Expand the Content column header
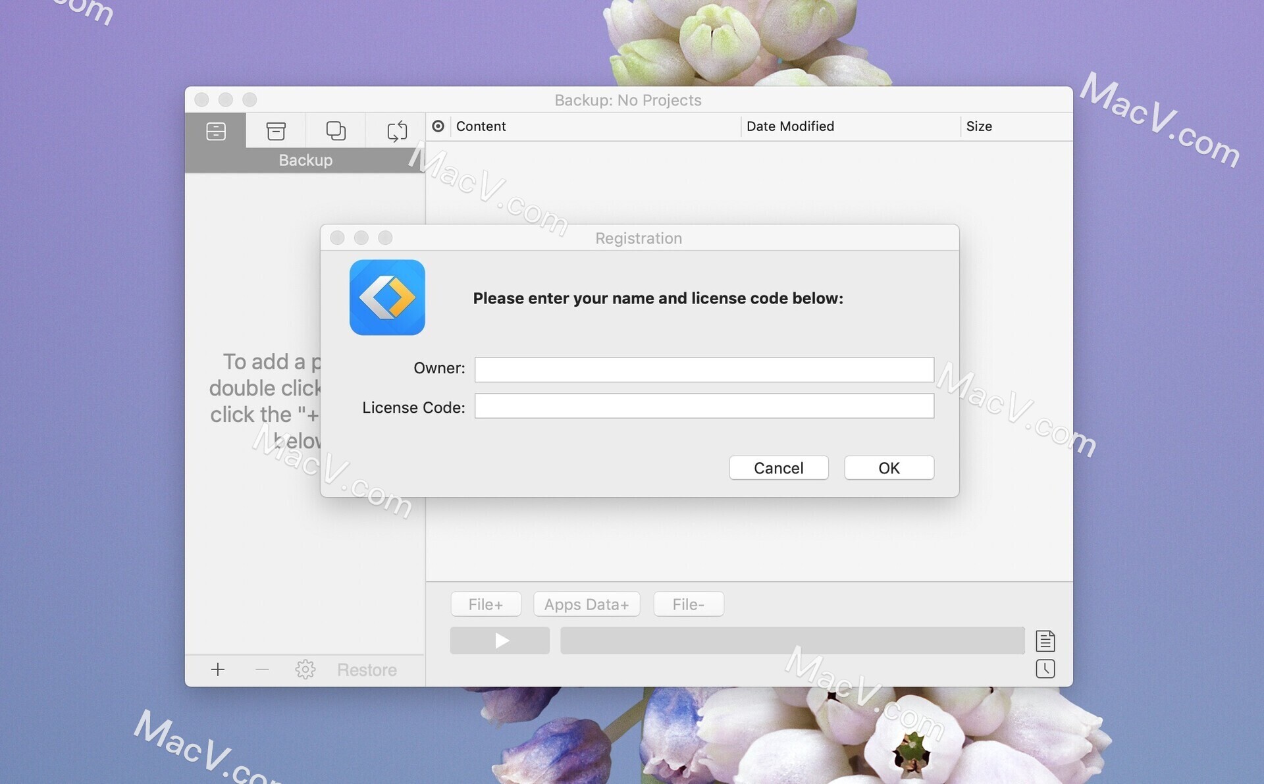The width and height of the screenshot is (1264, 784). pos(481,126)
